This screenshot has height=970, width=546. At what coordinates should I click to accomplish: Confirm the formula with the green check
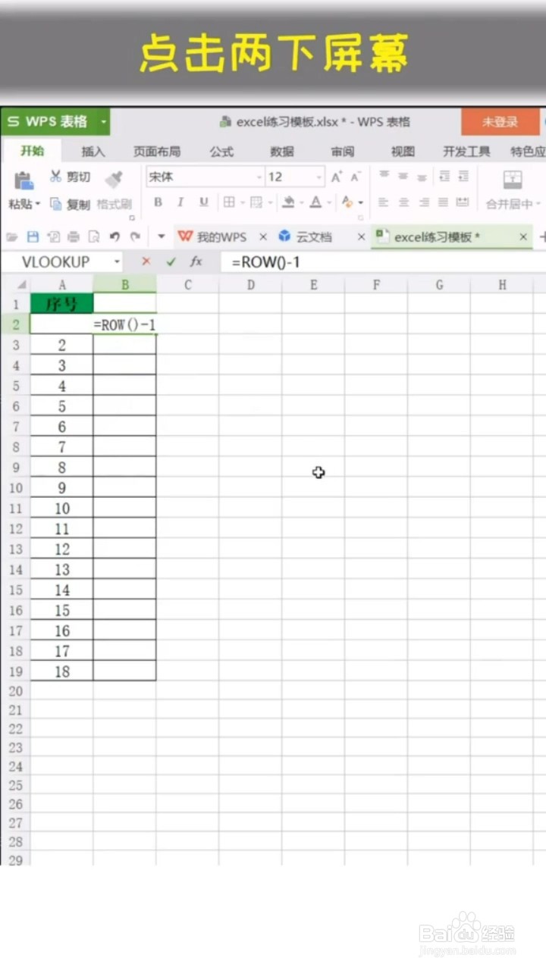pos(171,261)
